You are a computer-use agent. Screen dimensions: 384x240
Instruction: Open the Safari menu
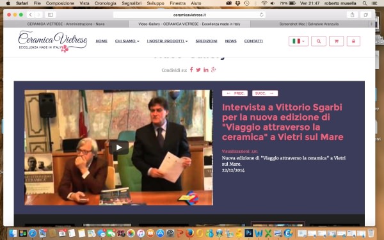pos(22,3)
